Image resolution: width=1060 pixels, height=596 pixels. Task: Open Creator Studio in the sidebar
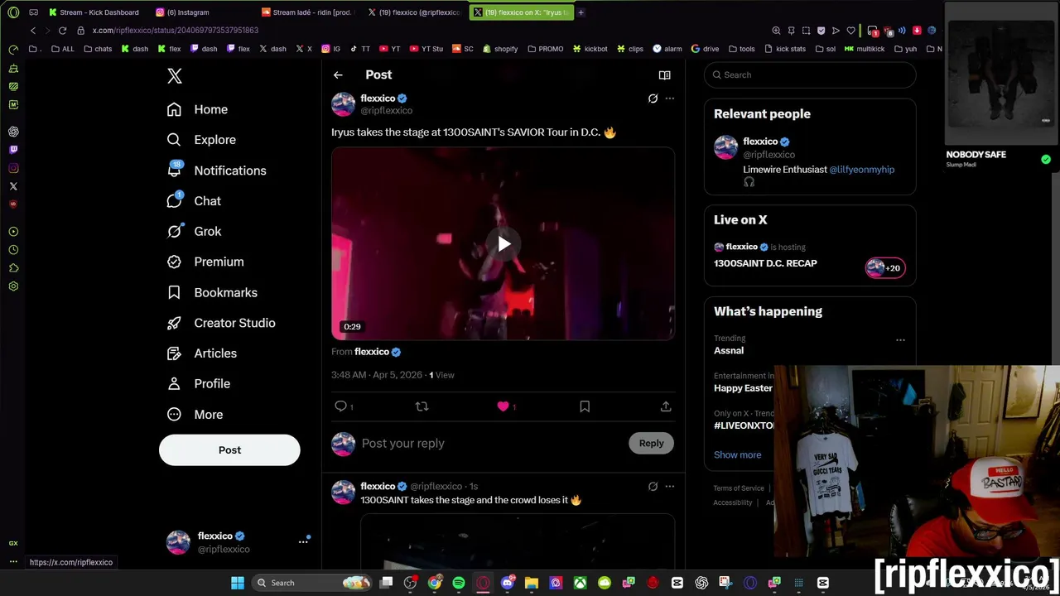[221, 323]
